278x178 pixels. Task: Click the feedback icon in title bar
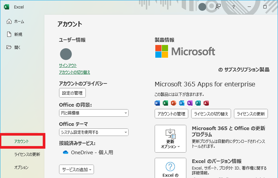coord(218,7)
